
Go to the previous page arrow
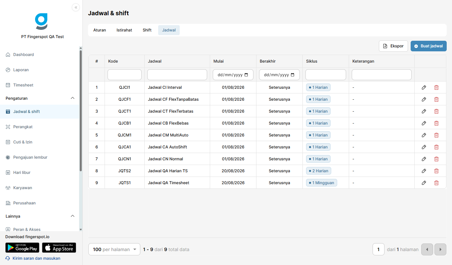tap(427, 249)
